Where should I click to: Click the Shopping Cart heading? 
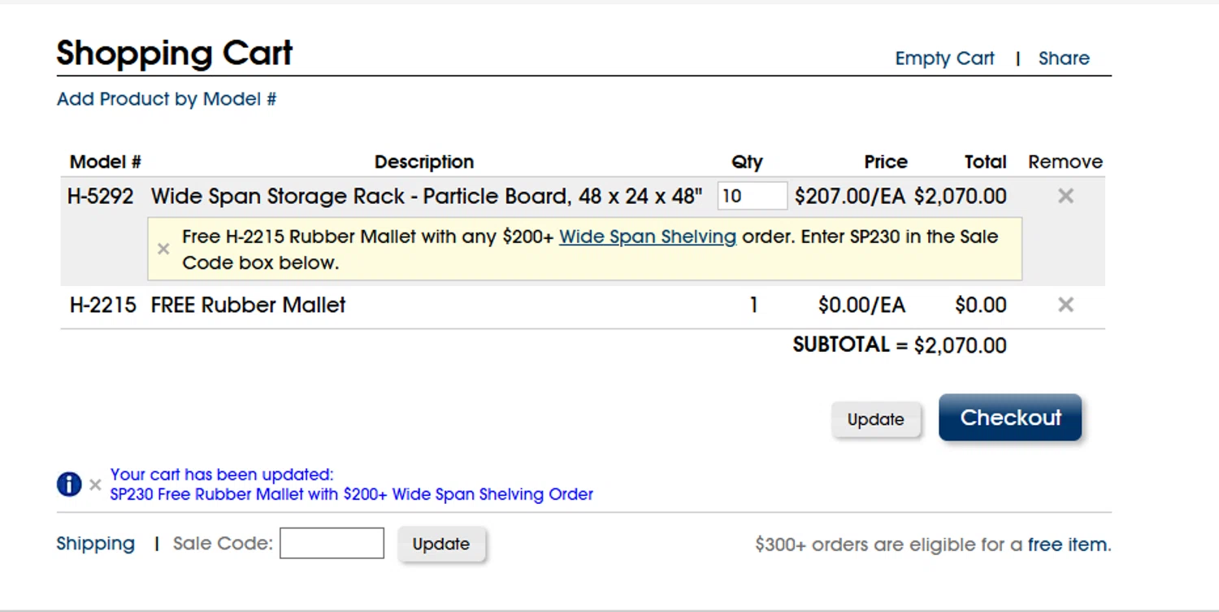pos(174,54)
